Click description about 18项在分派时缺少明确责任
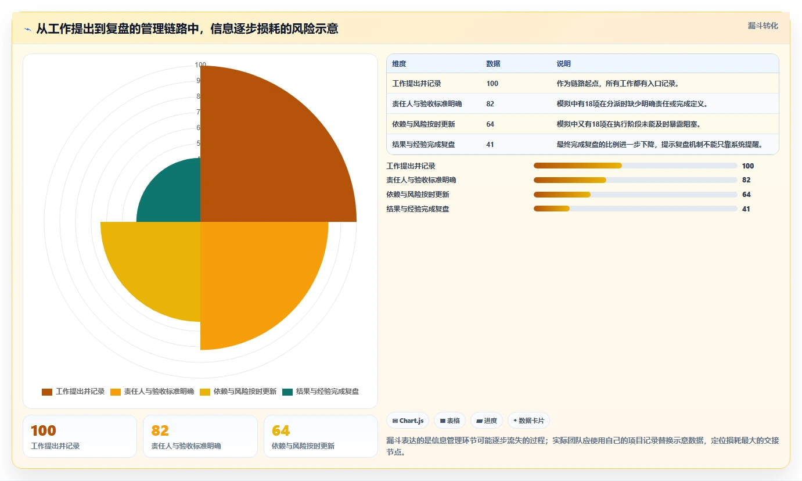The height and width of the screenshot is (481, 802). click(632, 104)
